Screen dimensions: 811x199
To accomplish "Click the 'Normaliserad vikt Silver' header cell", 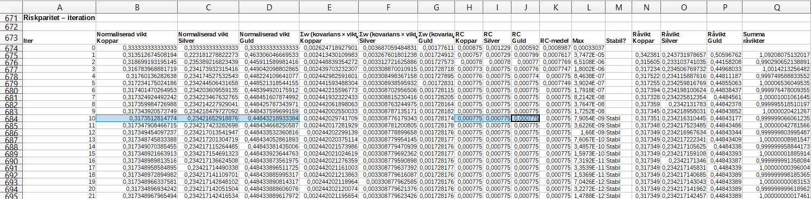I will click(208, 37).
